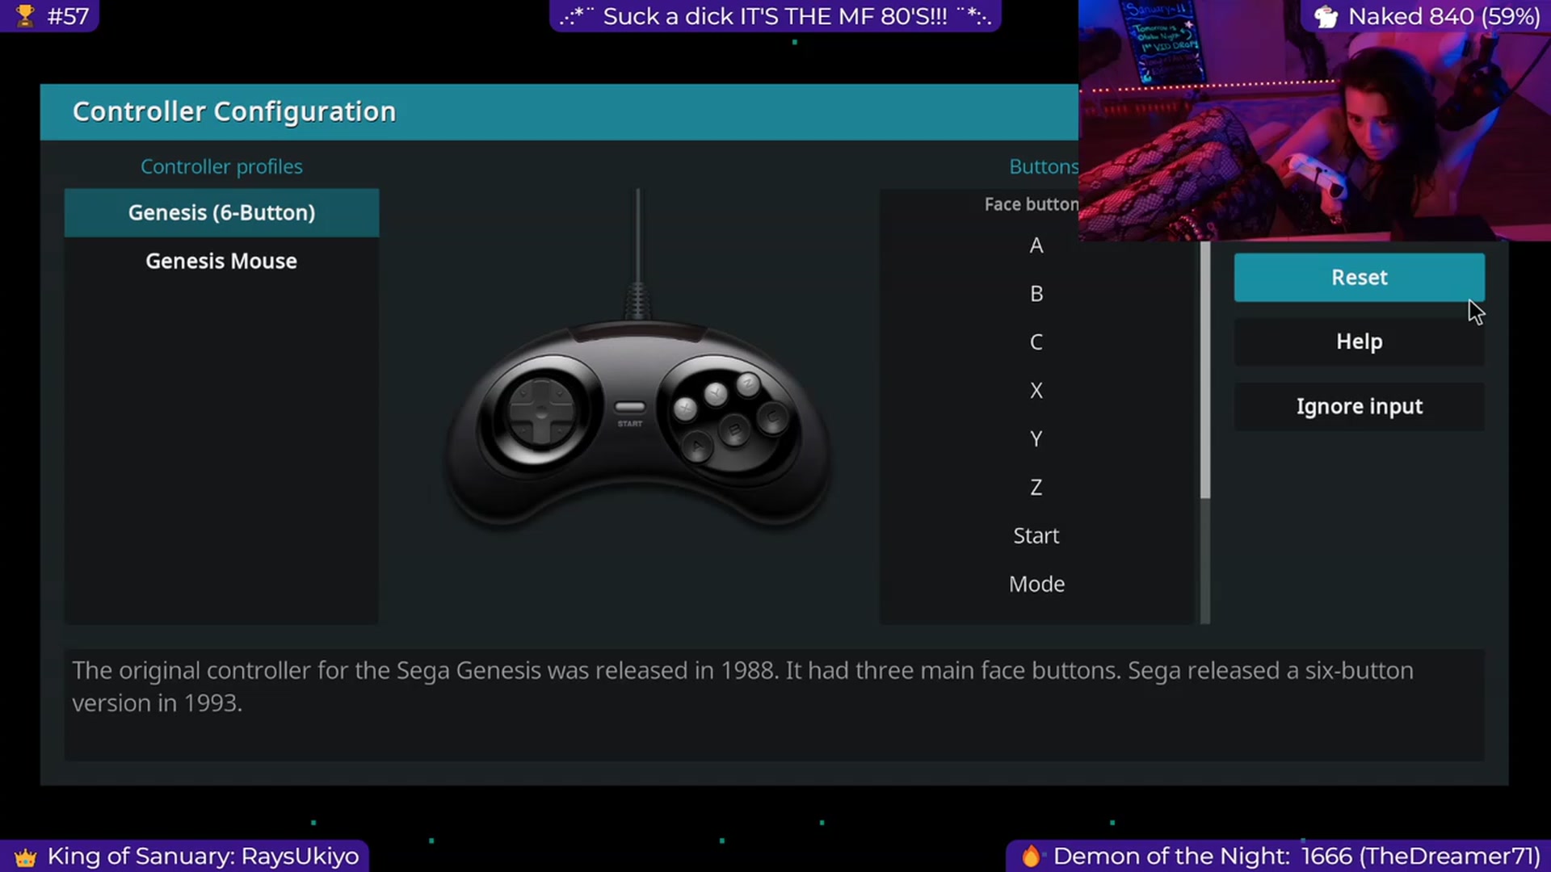Select the Mode button mapping
Screen dimensions: 1551x872
1036,585
